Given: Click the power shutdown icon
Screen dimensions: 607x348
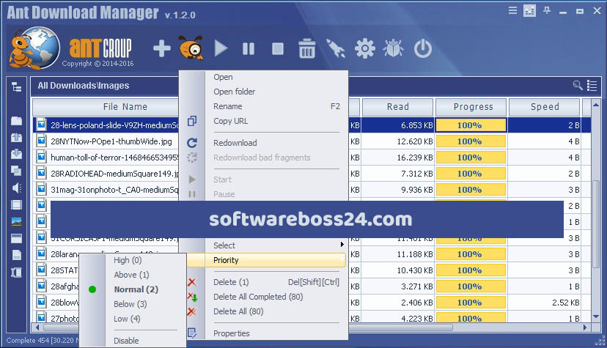Looking at the screenshot, I should 423,48.
